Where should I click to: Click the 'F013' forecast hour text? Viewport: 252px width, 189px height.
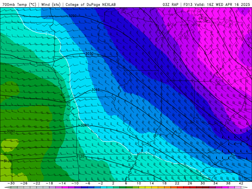[x=188, y=4]
